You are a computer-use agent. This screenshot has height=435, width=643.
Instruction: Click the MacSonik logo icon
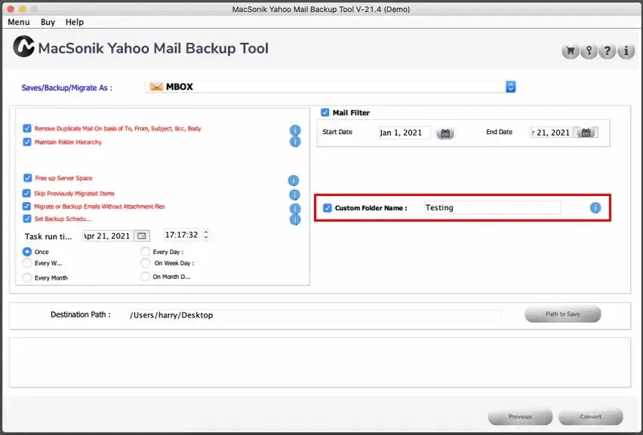pyautogui.click(x=23, y=46)
